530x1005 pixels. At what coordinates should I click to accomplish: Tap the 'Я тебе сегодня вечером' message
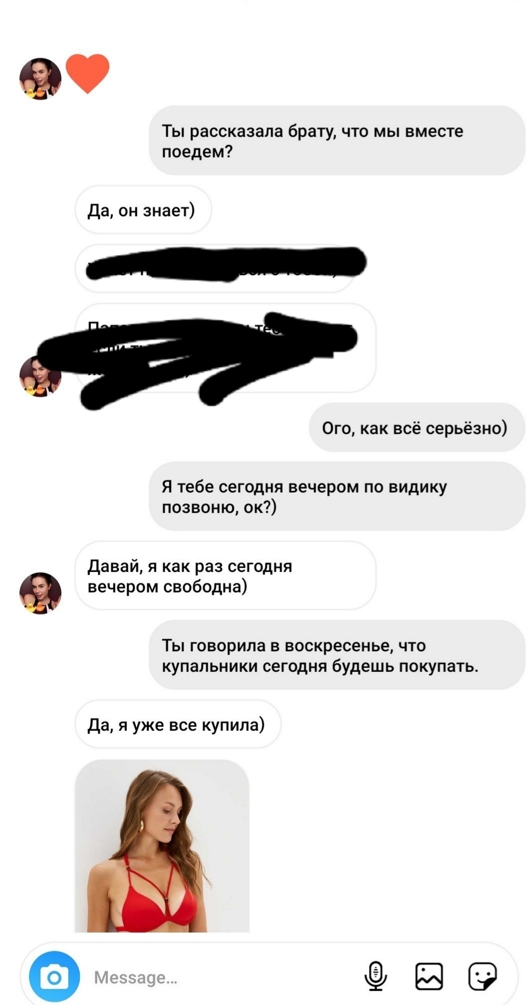pos(337,496)
